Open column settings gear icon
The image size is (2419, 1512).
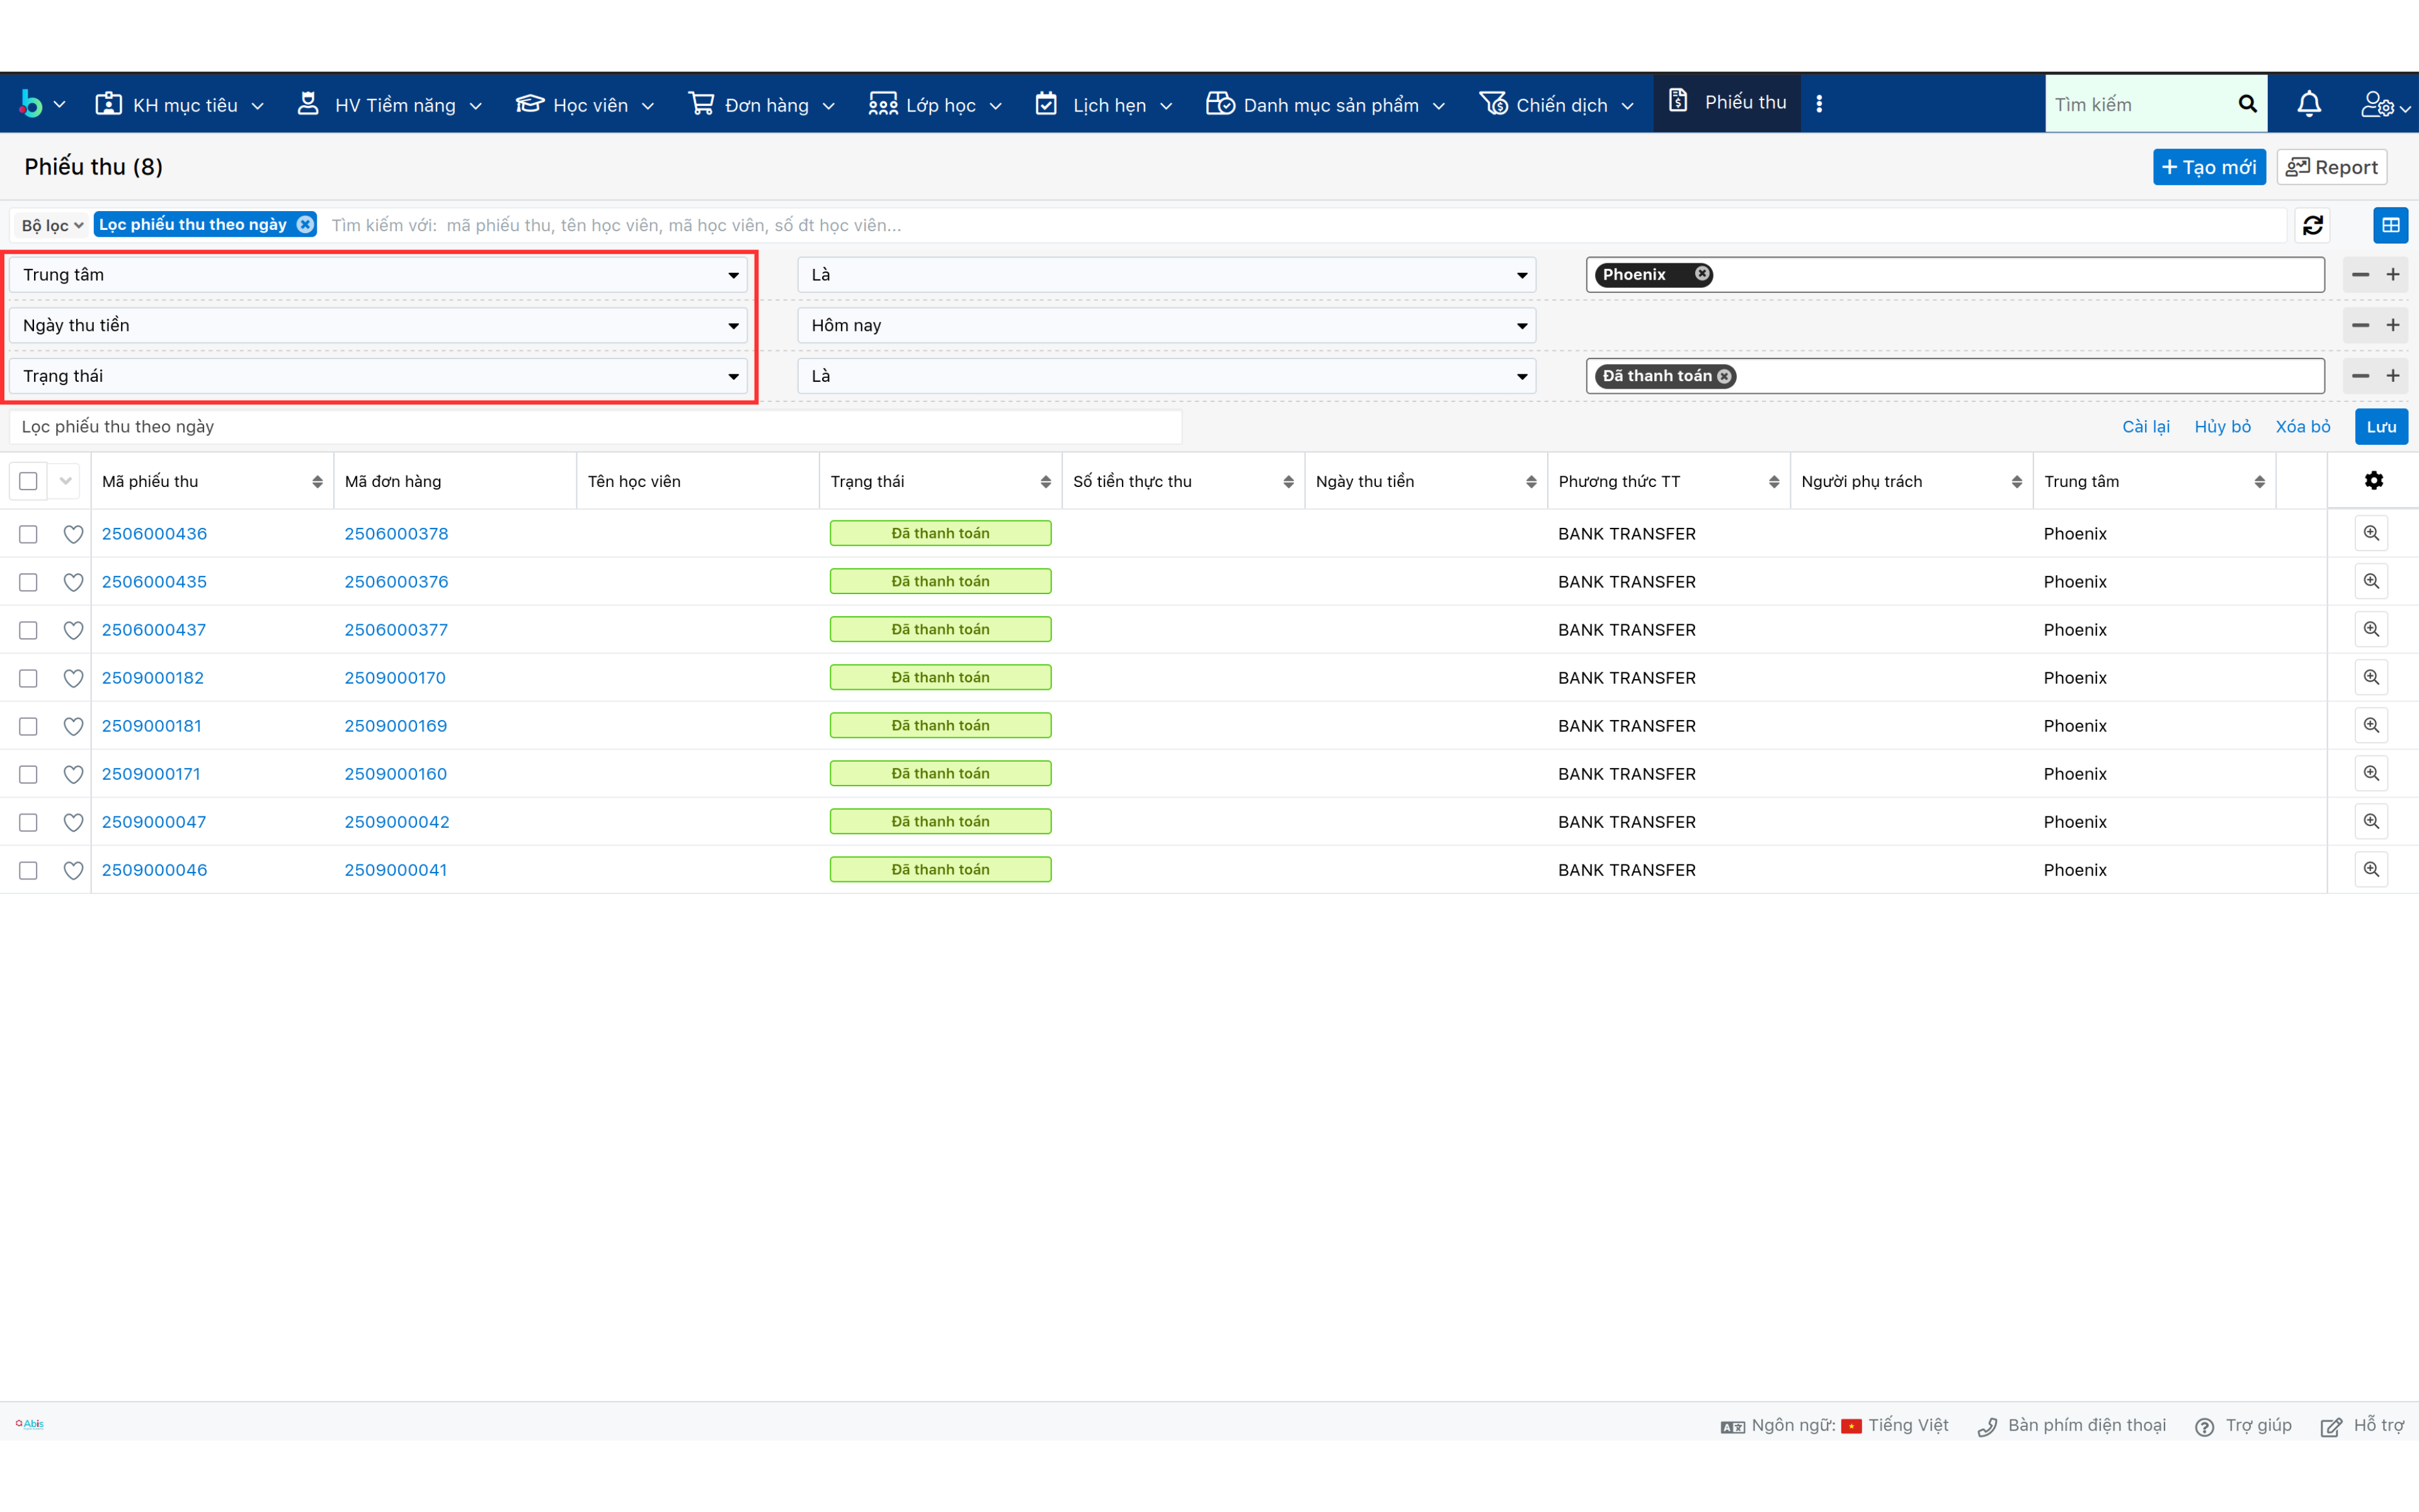[x=2373, y=481]
